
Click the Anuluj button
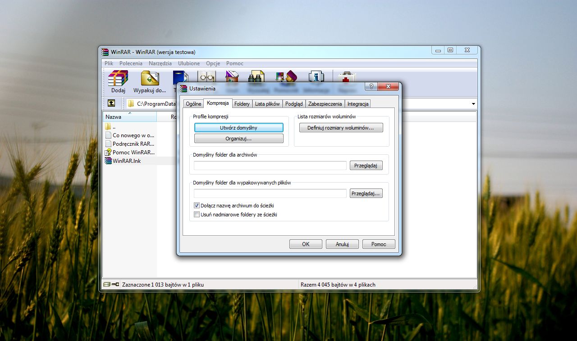pyautogui.click(x=342, y=244)
